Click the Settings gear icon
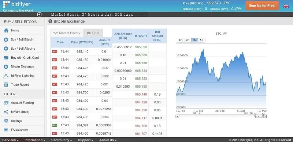This screenshot has height=142, width=293. 6,121
